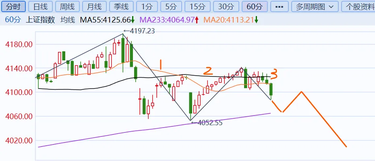Image resolution: width=375 pixels, height=161 pixels.
Task: Switch to the 分时 chart tab
Action: (x=13, y=6)
